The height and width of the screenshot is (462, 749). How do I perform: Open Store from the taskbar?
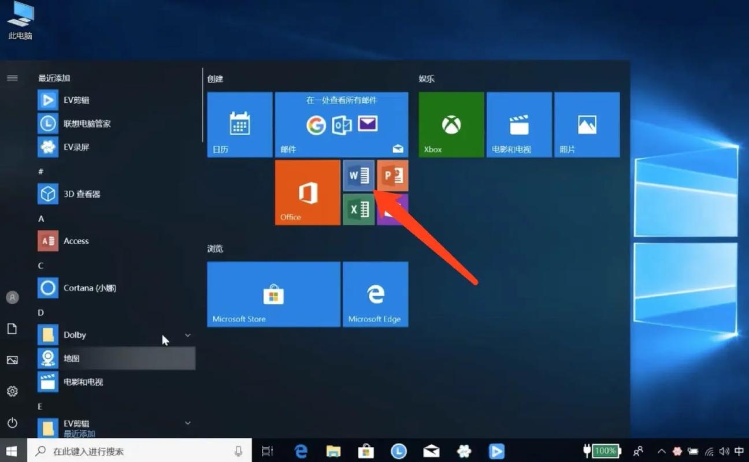[x=366, y=451]
